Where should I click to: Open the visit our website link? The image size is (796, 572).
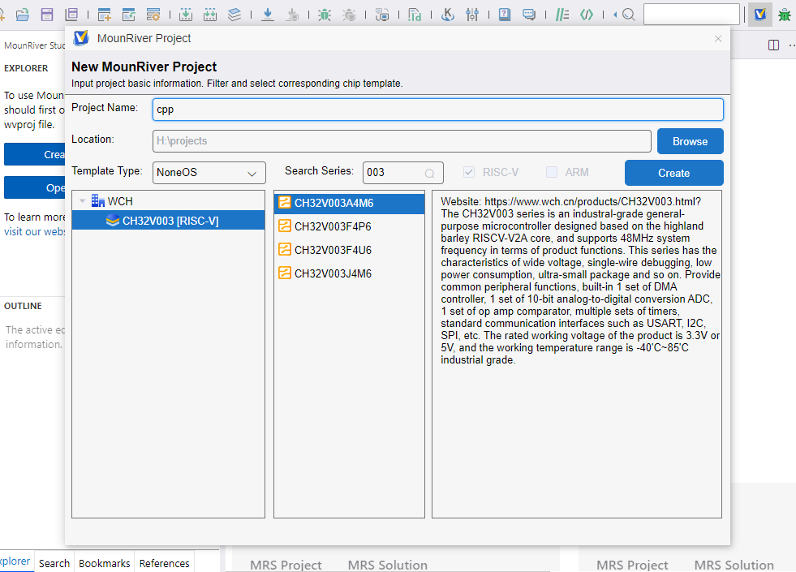(35, 231)
